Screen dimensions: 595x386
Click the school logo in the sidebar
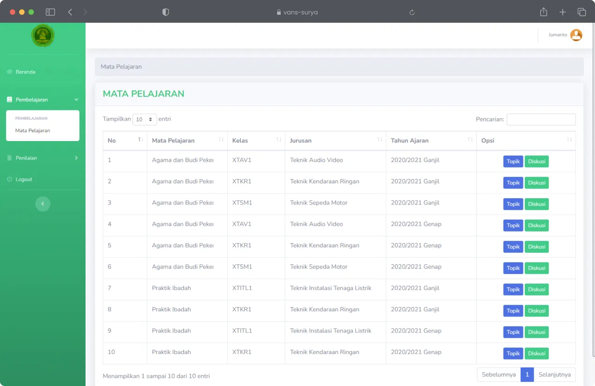pyautogui.click(x=43, y=35)
